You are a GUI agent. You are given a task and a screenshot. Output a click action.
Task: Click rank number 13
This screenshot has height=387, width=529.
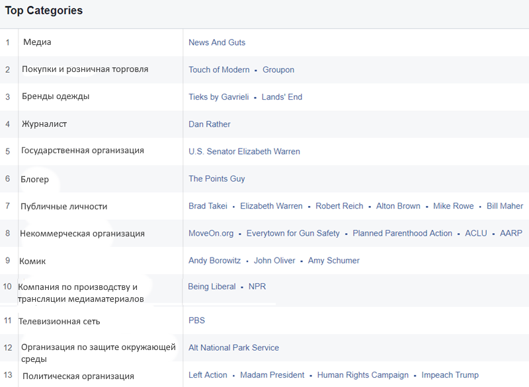coord(8,375)
